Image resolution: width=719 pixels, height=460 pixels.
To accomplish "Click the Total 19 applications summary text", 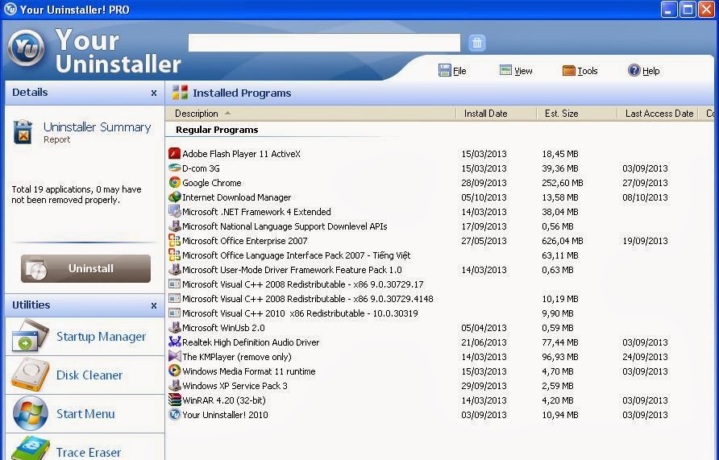I will pos(76,194).
